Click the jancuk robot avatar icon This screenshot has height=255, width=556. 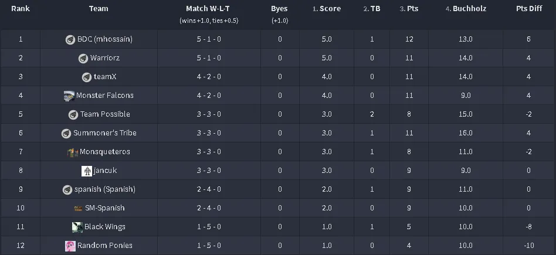tap(87, 171)
